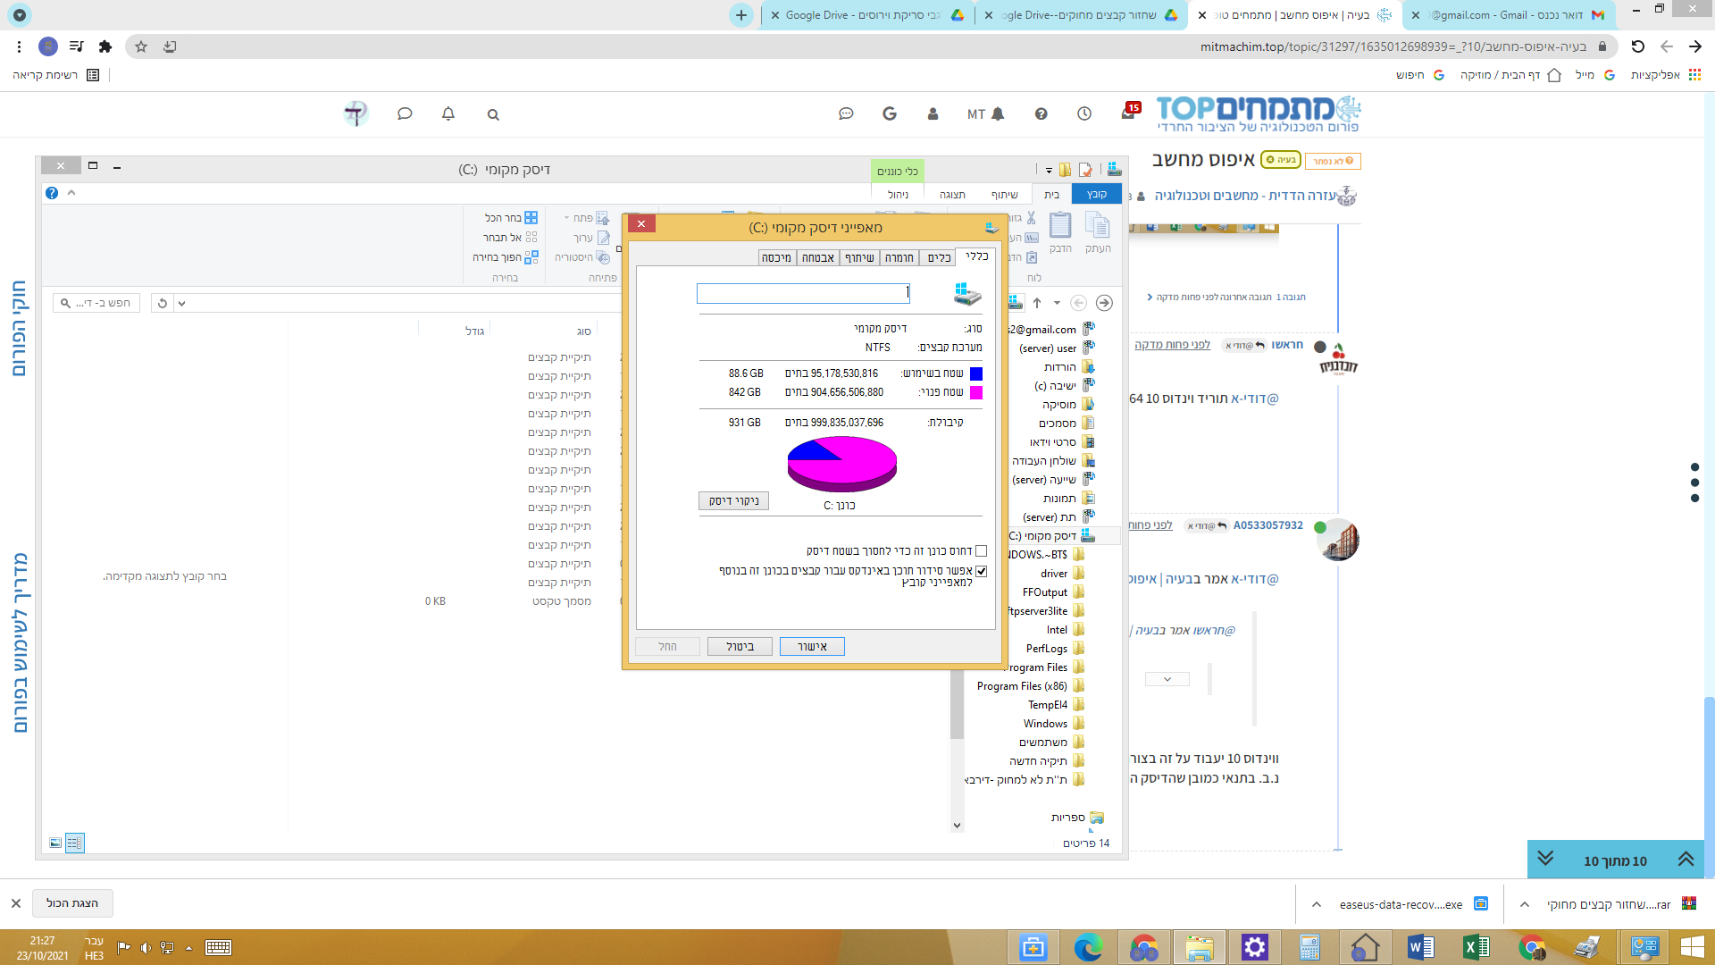The width and height of the screenshot is (1715, 965).
Task: Click the refresh icon in Explorer address bar
Action: click(x=162, y=303)
